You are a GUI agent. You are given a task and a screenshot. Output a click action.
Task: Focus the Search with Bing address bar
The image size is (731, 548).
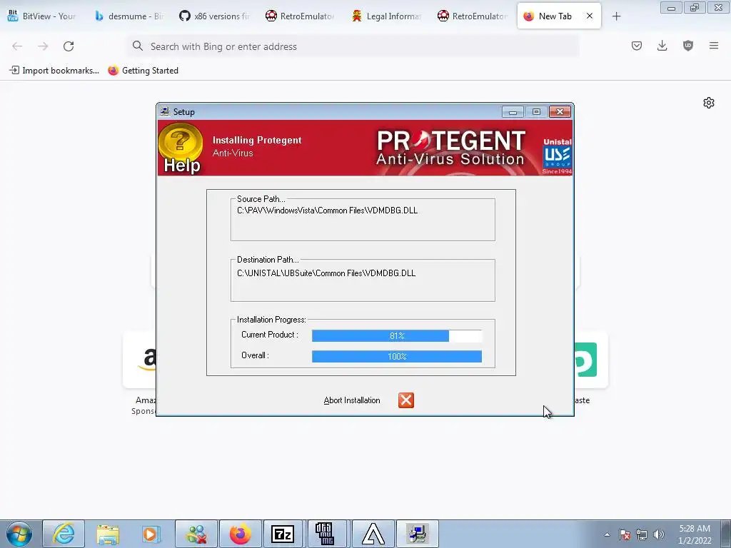click(x=353, y=46)
